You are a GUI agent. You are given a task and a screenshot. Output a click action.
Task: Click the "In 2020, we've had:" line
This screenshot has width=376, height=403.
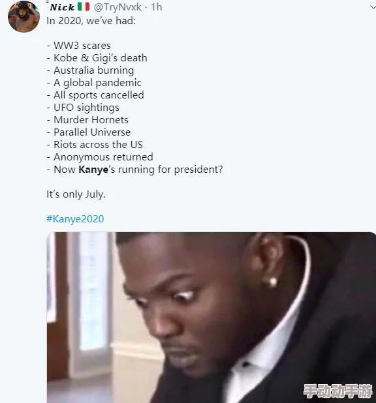[x=91, y=21]
